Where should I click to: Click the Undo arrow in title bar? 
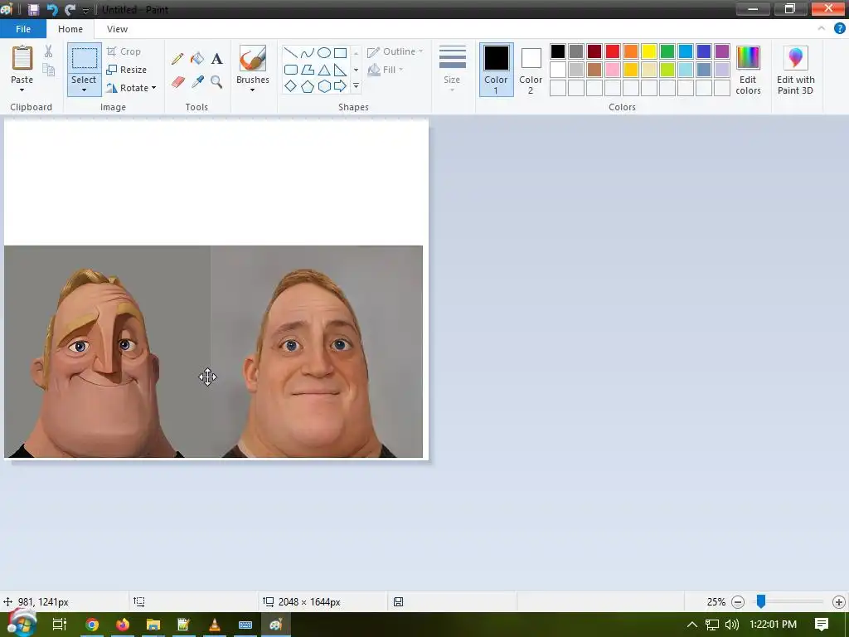[52, 10]
